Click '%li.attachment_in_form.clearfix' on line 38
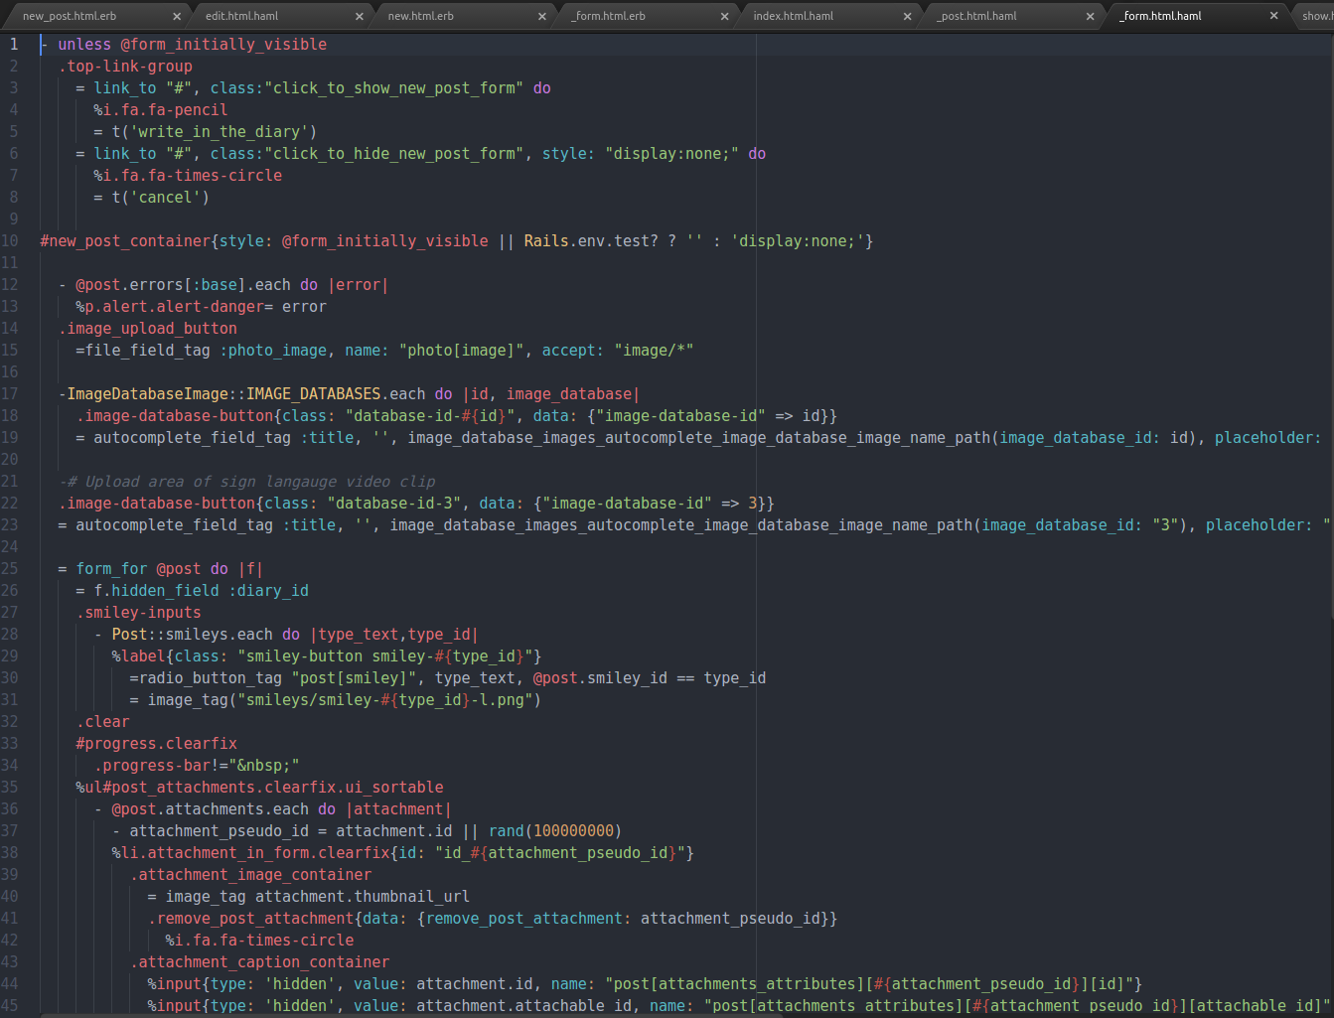 (x=251, y=853)
